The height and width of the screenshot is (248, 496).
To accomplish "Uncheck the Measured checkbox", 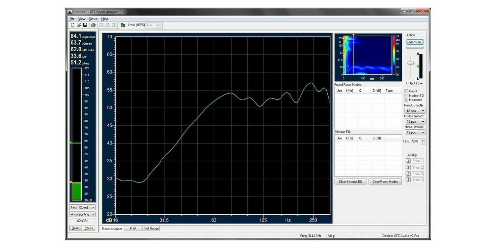I will coord(406,100).
